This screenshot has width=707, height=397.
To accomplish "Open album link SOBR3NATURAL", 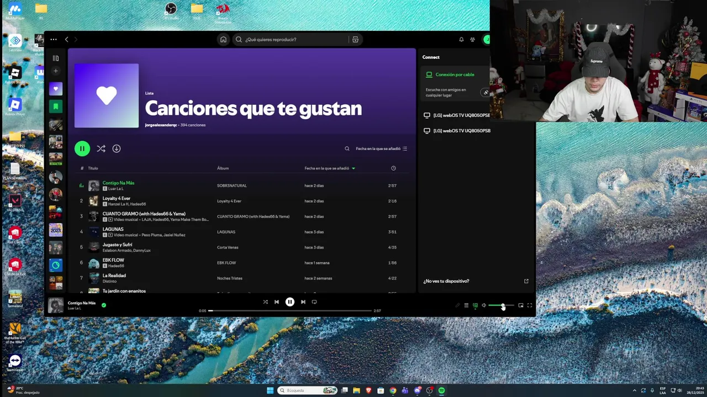I will (x=232, y=186).
